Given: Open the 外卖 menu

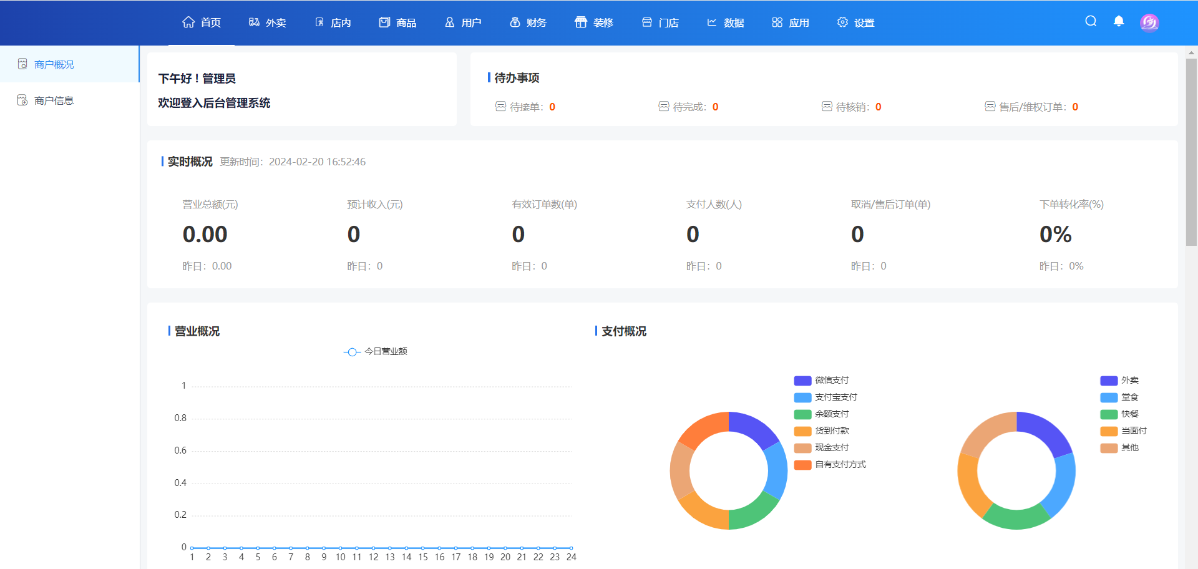Looking at the screenshot, I should point(267,22).
